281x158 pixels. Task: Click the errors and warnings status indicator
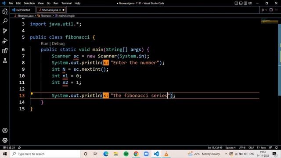9,147
